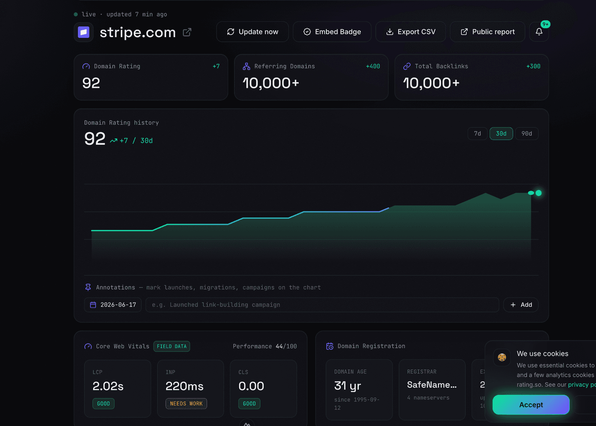This screenshot has height=426, width=596.
Task: Click the 4 nameservers text
Action: [428, 398]
